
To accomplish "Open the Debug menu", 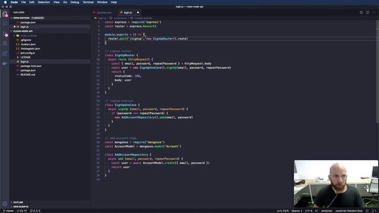I will (x=75, y=2).
